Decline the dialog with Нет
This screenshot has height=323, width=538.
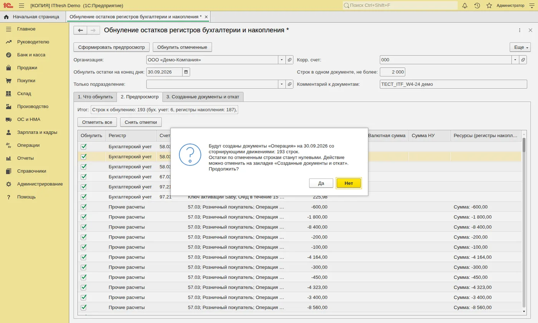(349, 183)
